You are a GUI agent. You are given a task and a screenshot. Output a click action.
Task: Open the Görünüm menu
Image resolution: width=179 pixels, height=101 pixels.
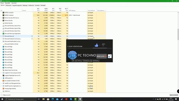pos(14,3)
